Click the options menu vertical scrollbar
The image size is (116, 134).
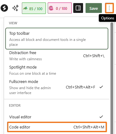tap(112, 78)
